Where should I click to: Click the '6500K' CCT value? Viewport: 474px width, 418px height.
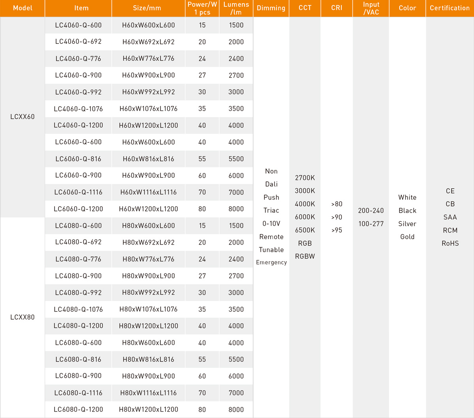[305, 230]
